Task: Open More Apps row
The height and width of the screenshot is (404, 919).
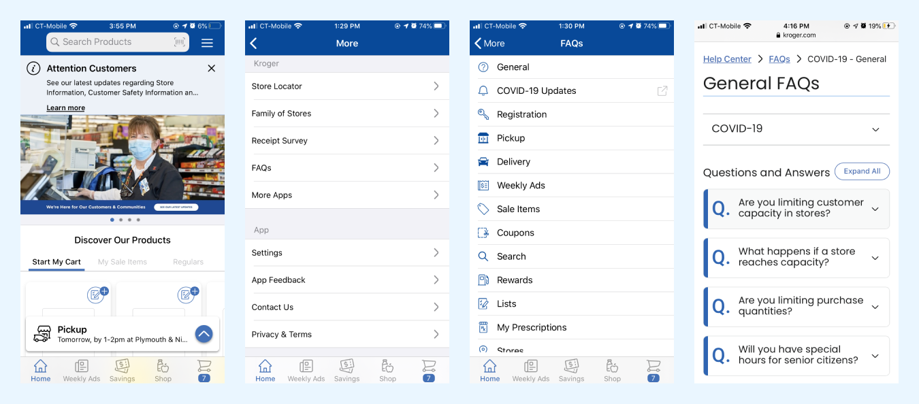Action: click(x=347, y=195)
